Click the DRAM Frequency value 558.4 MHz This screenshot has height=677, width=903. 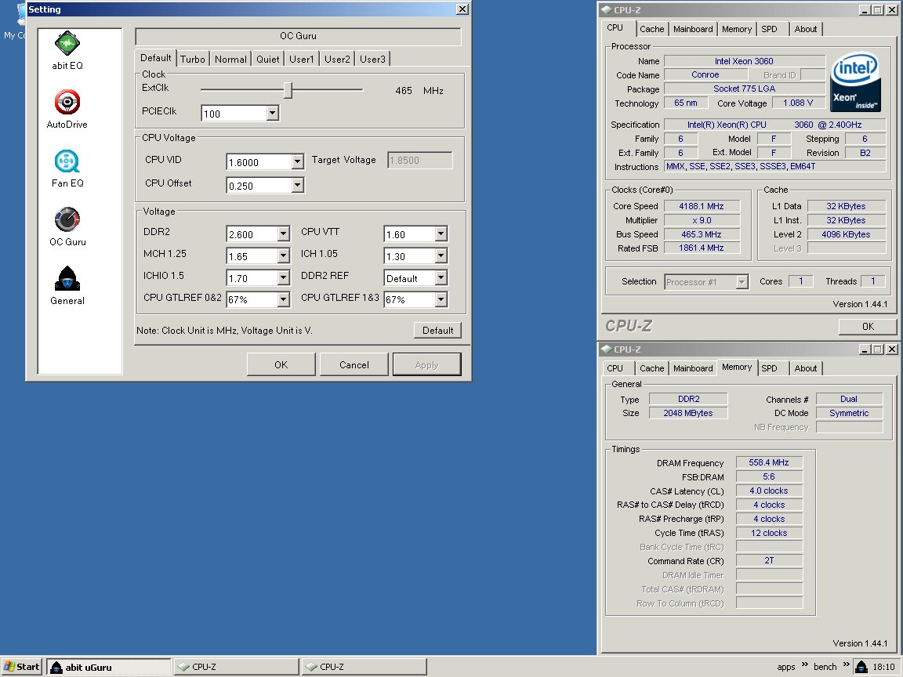pyautogui.click(x=769, y=462)
